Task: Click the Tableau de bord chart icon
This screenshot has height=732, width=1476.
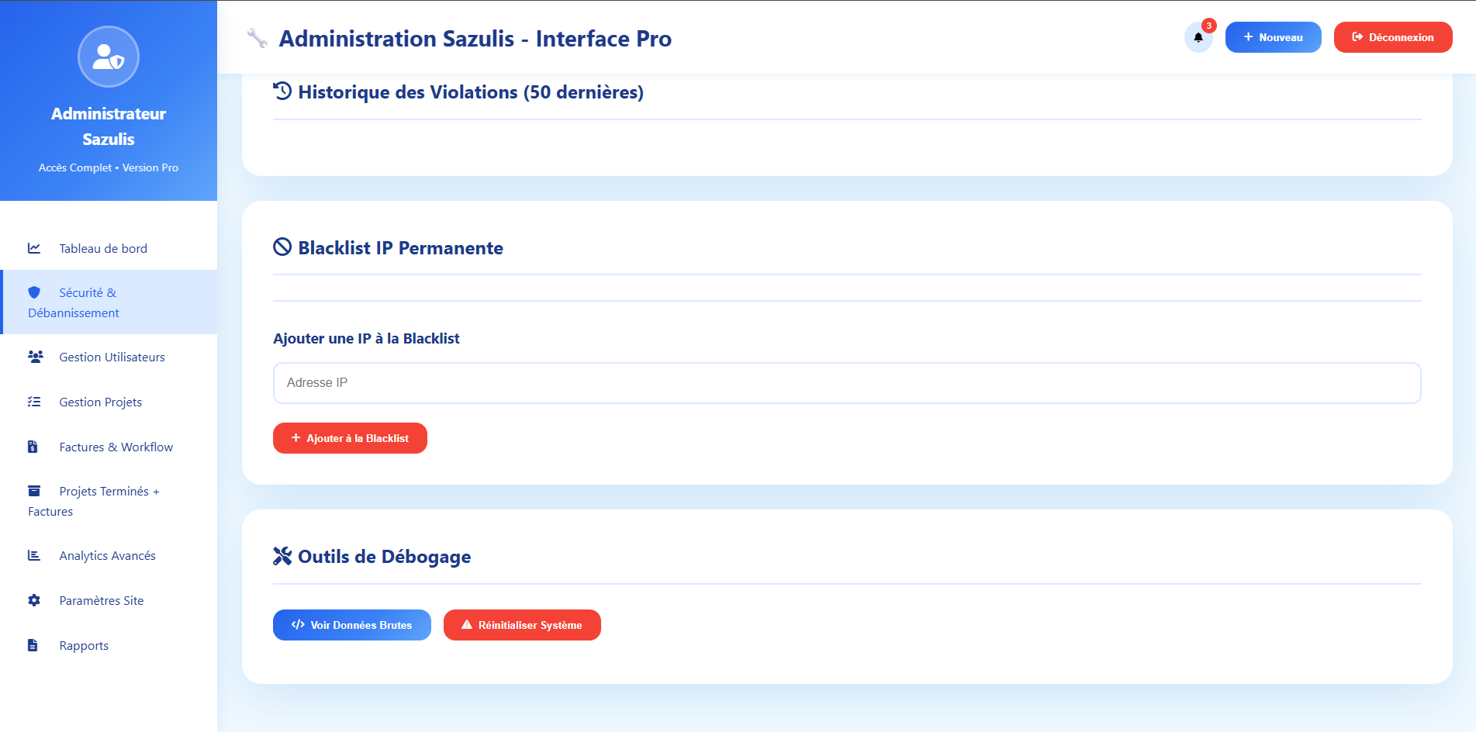Action: tap(34, 248)
